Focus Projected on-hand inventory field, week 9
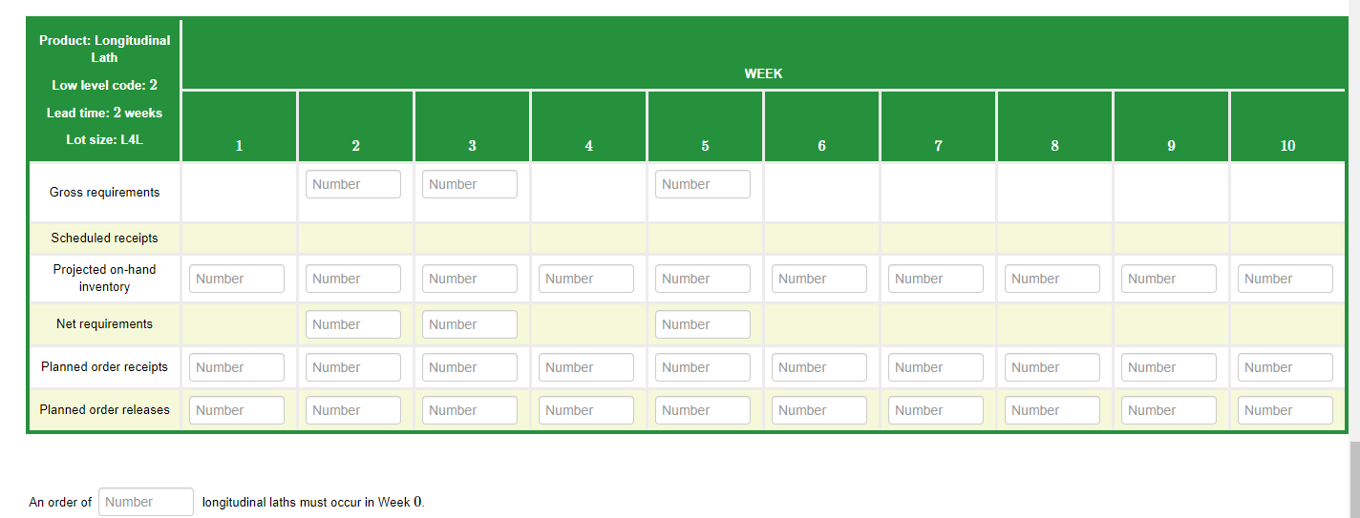 point(1169,279)
